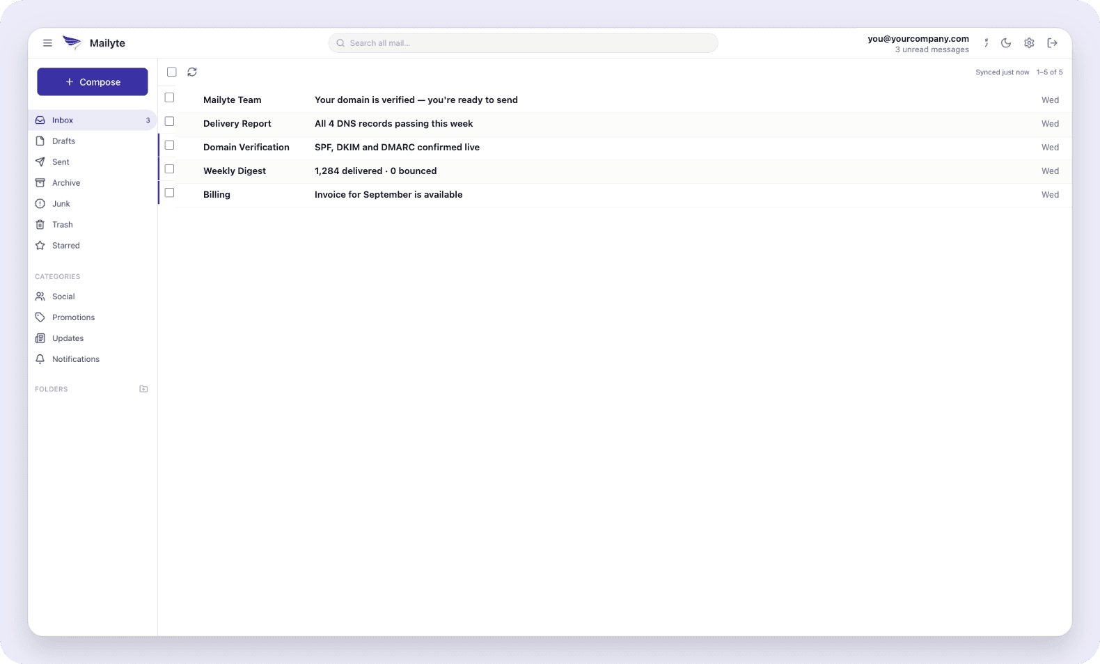This screenshot has height=664, width=1100.
Task: Click the Wed date on the Billing row
Action: 1051,195
